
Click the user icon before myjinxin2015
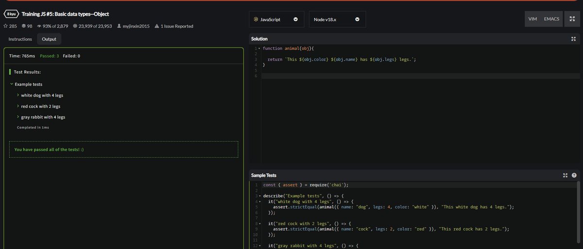point(119,26)
